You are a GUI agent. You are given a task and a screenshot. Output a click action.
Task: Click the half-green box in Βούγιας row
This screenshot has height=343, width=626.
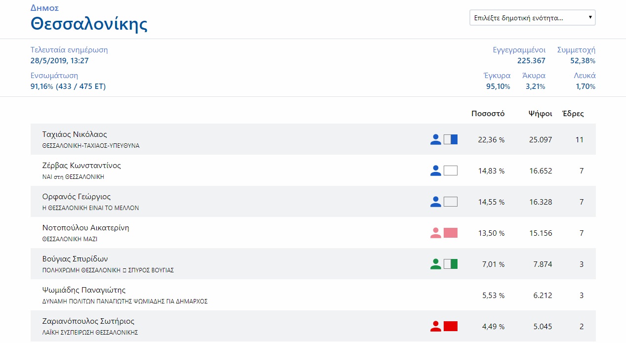click(x=451, y=264)
